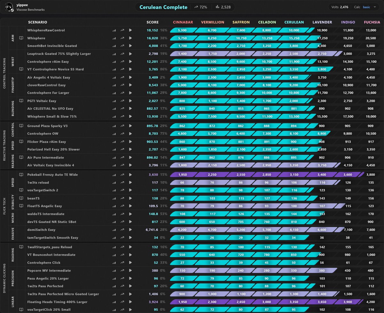The width and height of the screenshot is (384, 313).
Task: Play the 1w3ts reload scenario
Action: (130, 183)
